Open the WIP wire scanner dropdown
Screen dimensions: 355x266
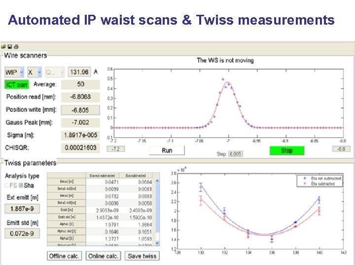(x=14, y=72)
